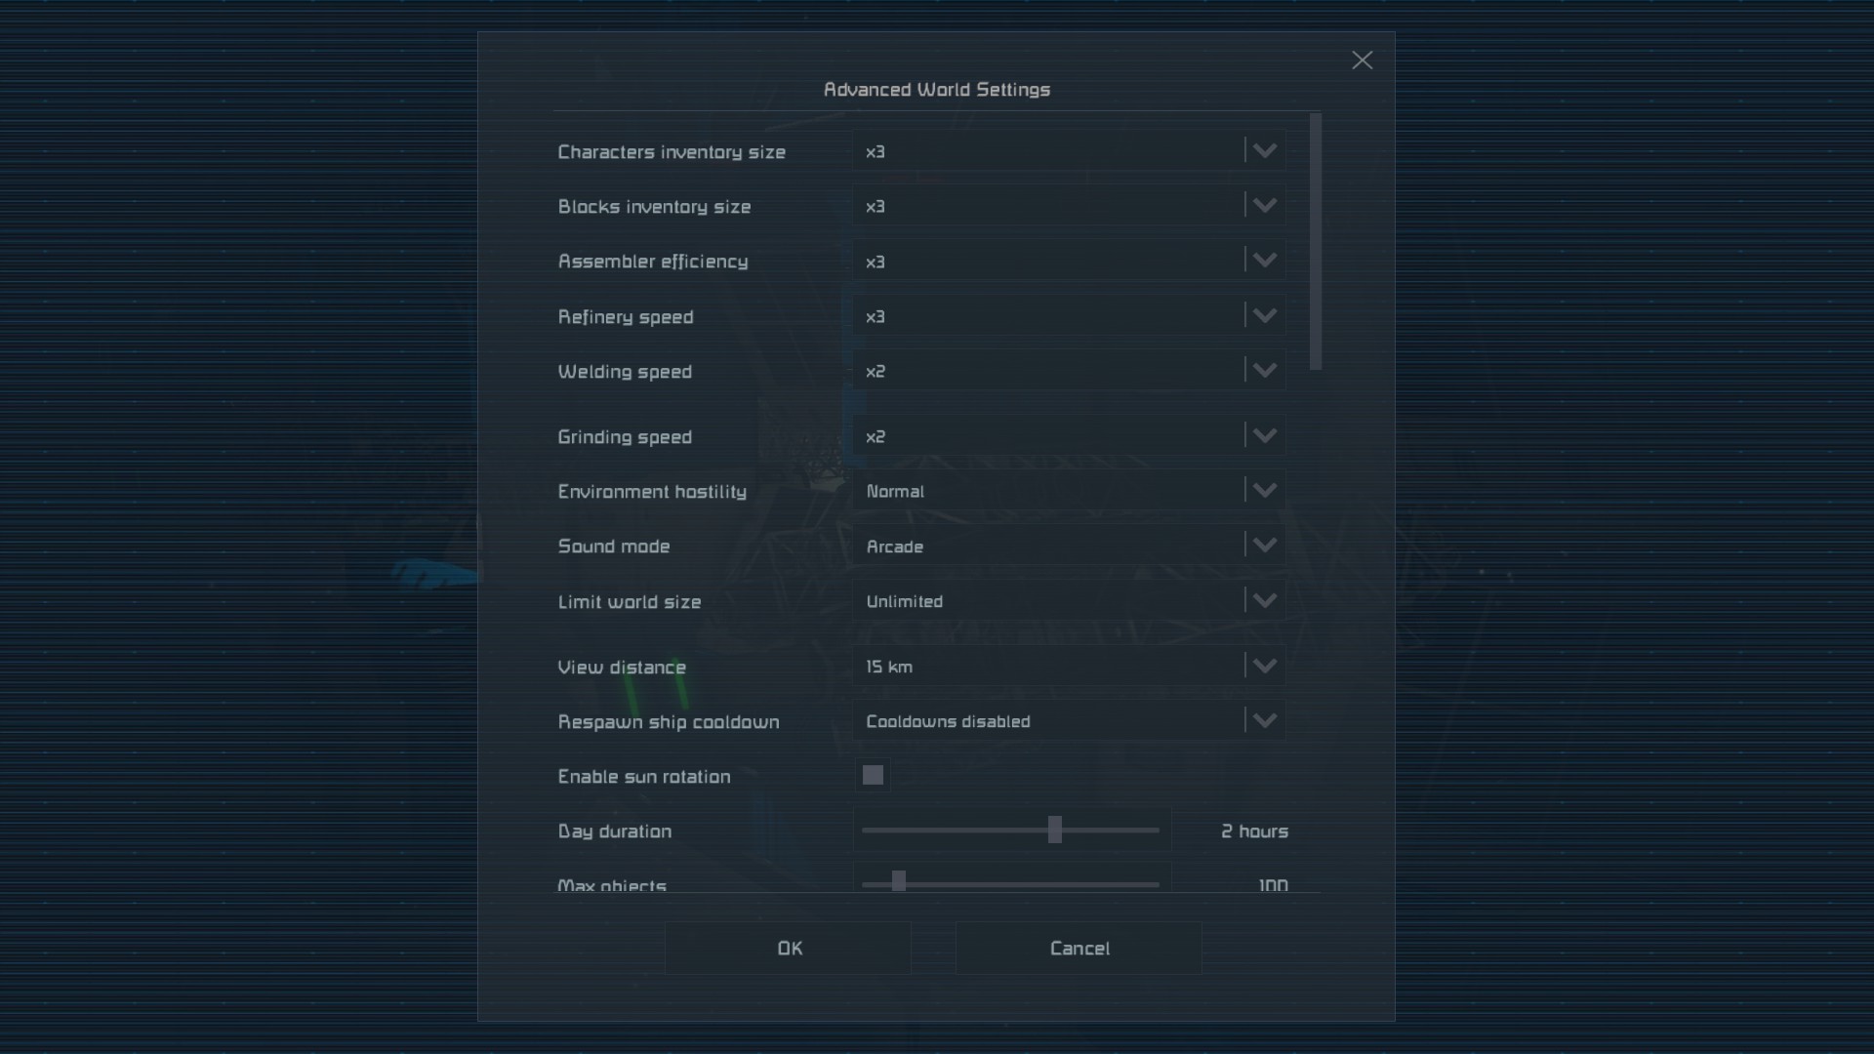The width and height of the screenshot is (1874, 1054).
Task: Enable sun rotation checkbox
Action: 873,776
